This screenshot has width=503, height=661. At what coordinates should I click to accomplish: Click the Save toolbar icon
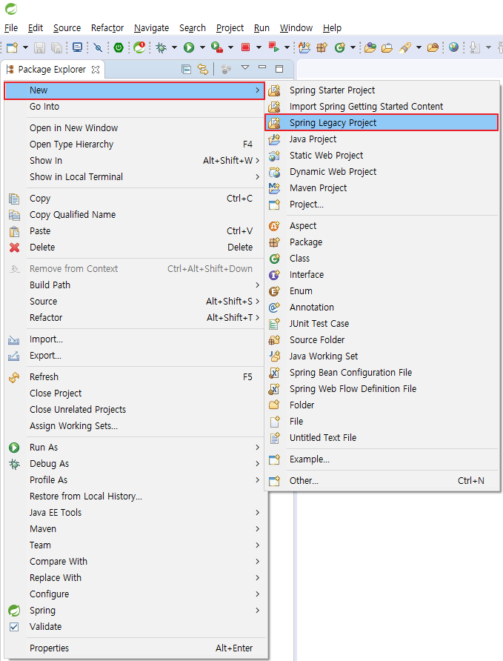[39, 47]
